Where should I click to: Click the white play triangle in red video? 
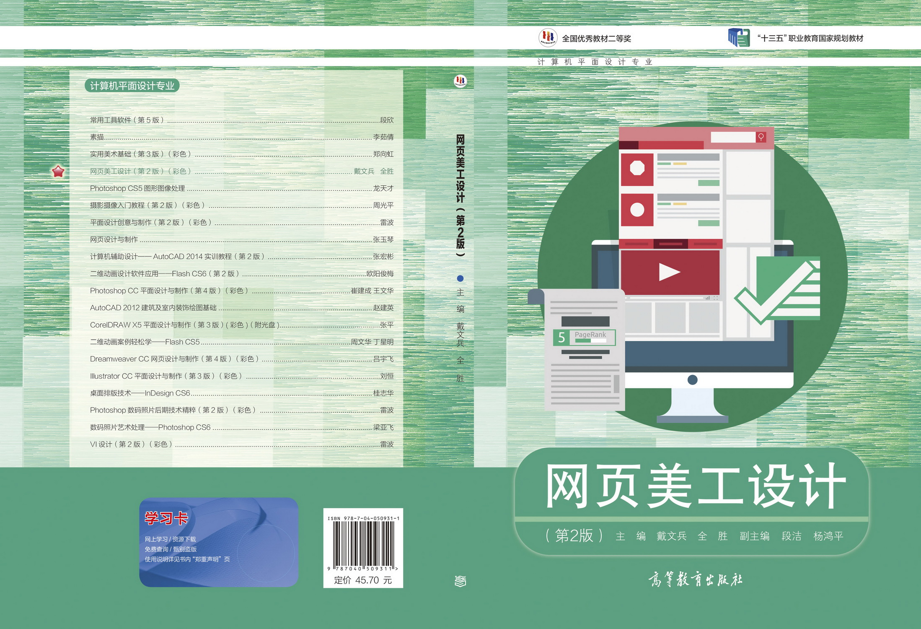[x=669, y=272]
